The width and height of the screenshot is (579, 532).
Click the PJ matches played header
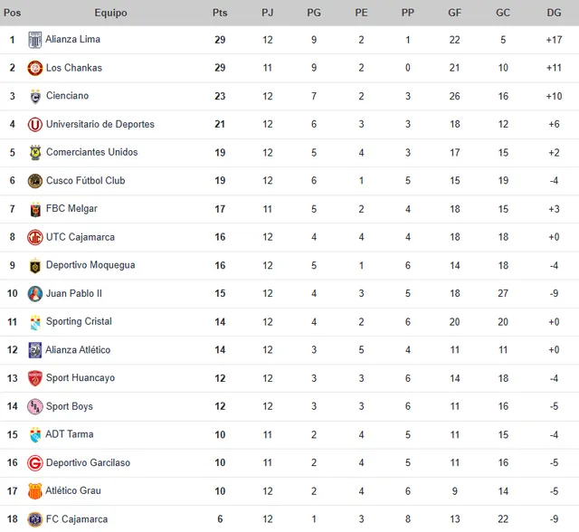[267, 13]
